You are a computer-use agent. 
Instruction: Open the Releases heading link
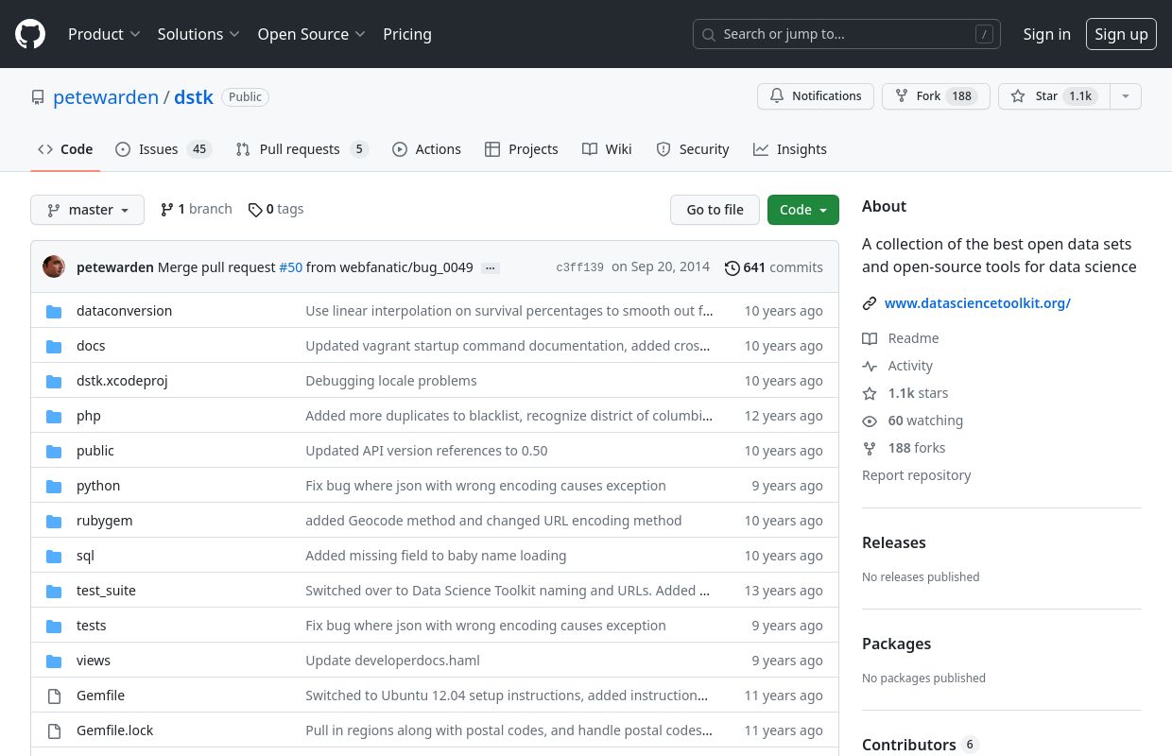click(x=894, y=542)
